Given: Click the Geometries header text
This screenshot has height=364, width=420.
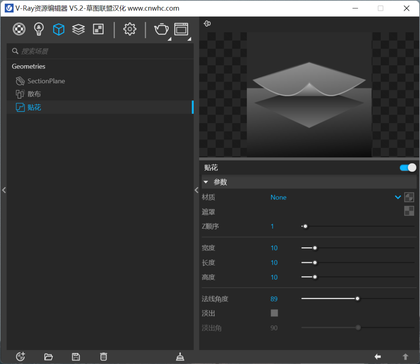Looking at the screenshot, I should click(28, 66).
